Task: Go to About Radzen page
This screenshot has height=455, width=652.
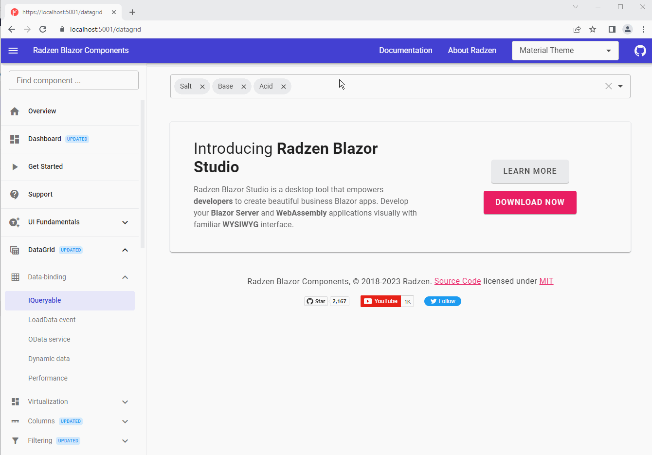Action: tap(472, 51)
